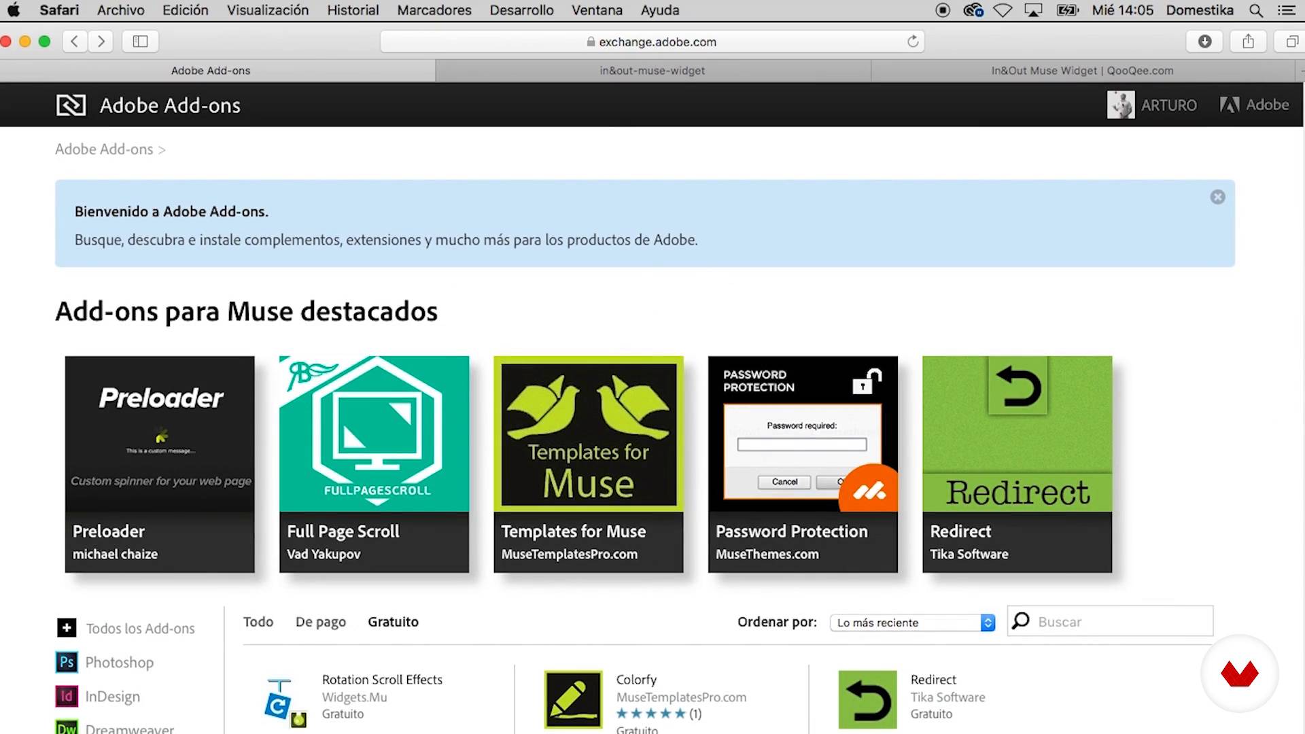
Task: Click the Wi-Fi status icon
Action: [x=1003, y=10]
